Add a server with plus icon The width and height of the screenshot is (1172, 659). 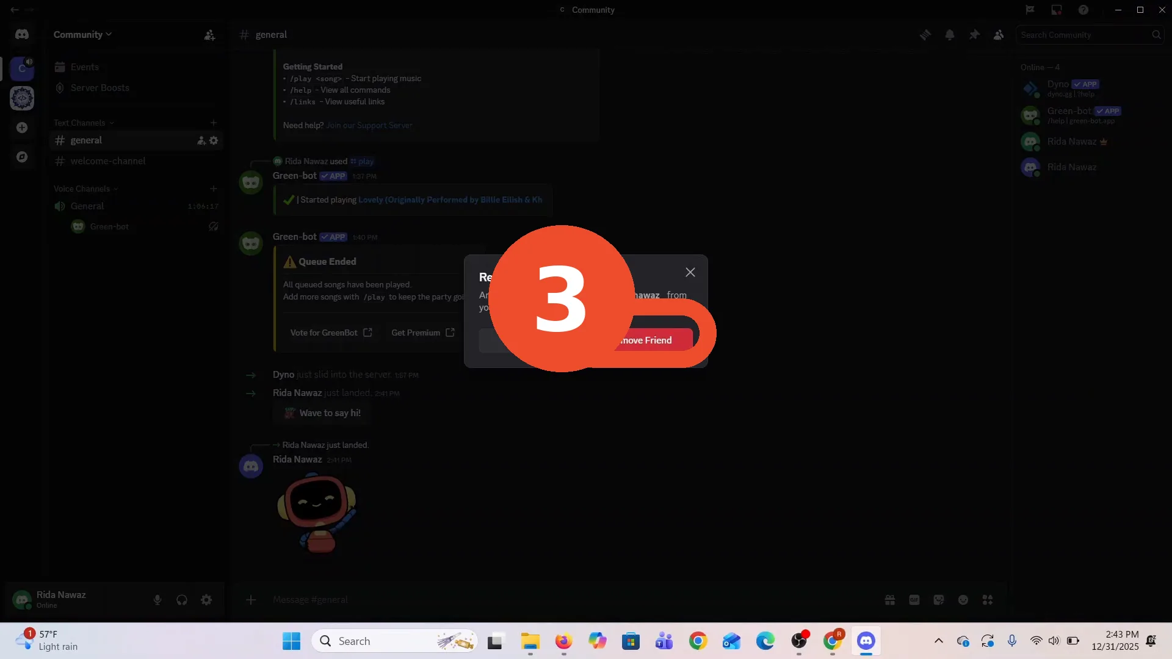click(22, 128)
